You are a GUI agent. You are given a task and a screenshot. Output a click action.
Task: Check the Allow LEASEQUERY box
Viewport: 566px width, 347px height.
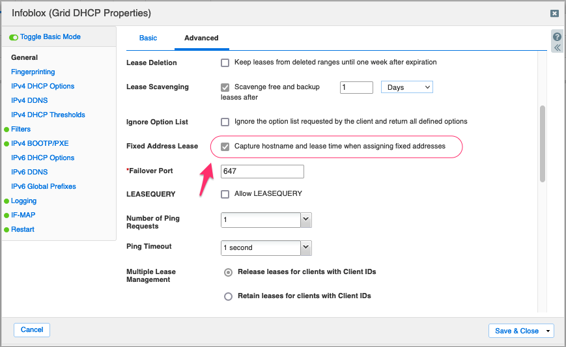pos(225,194)
